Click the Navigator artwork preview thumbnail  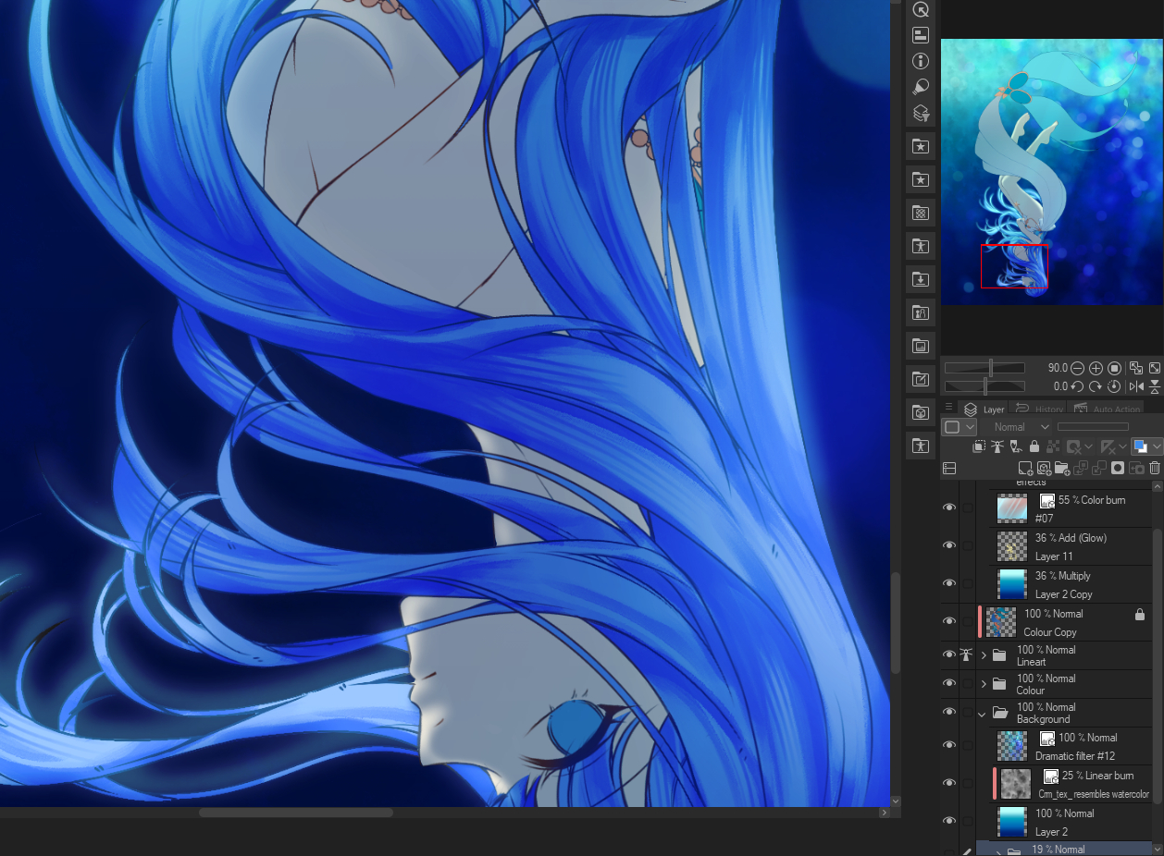1051,171
